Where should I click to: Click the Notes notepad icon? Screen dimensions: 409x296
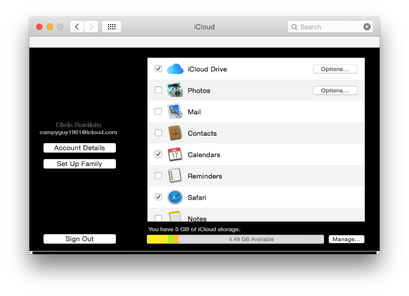pyautogui.click(x=175, y=216)
